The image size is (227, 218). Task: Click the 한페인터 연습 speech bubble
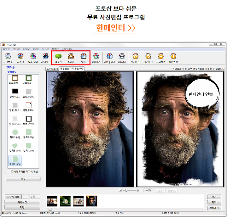click(202, 94)
